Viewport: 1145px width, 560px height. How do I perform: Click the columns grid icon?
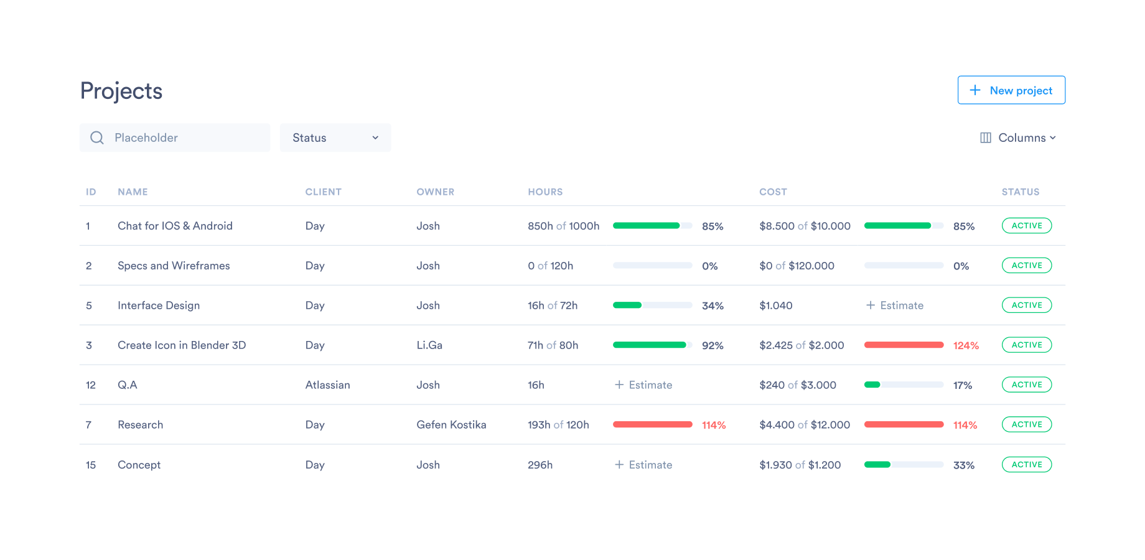[986, 138]
